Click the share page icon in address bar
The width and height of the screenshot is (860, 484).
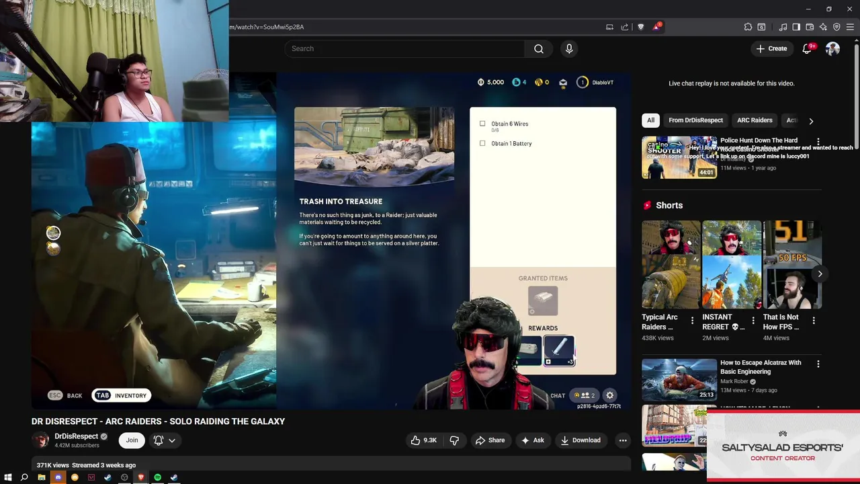(x=625, y=27)
